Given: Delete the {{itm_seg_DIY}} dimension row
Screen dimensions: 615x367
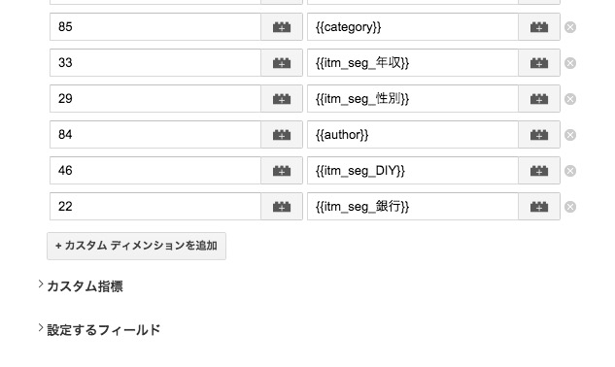Looking at the screenshot, I should (x=570, y=171).
